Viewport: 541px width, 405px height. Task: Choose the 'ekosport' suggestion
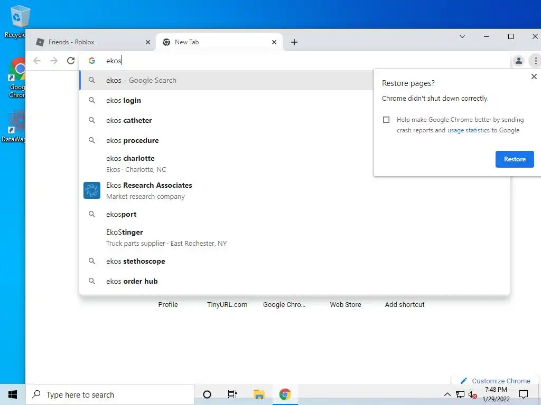coord(295,214)
